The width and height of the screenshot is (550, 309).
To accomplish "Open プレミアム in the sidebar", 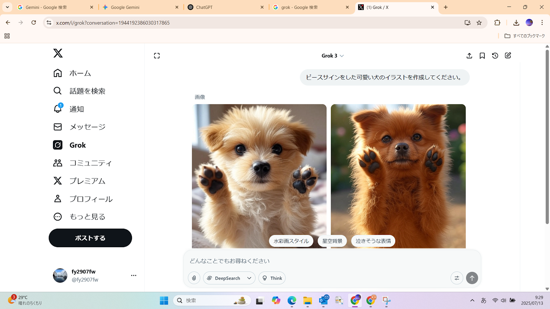I will 79,181.
